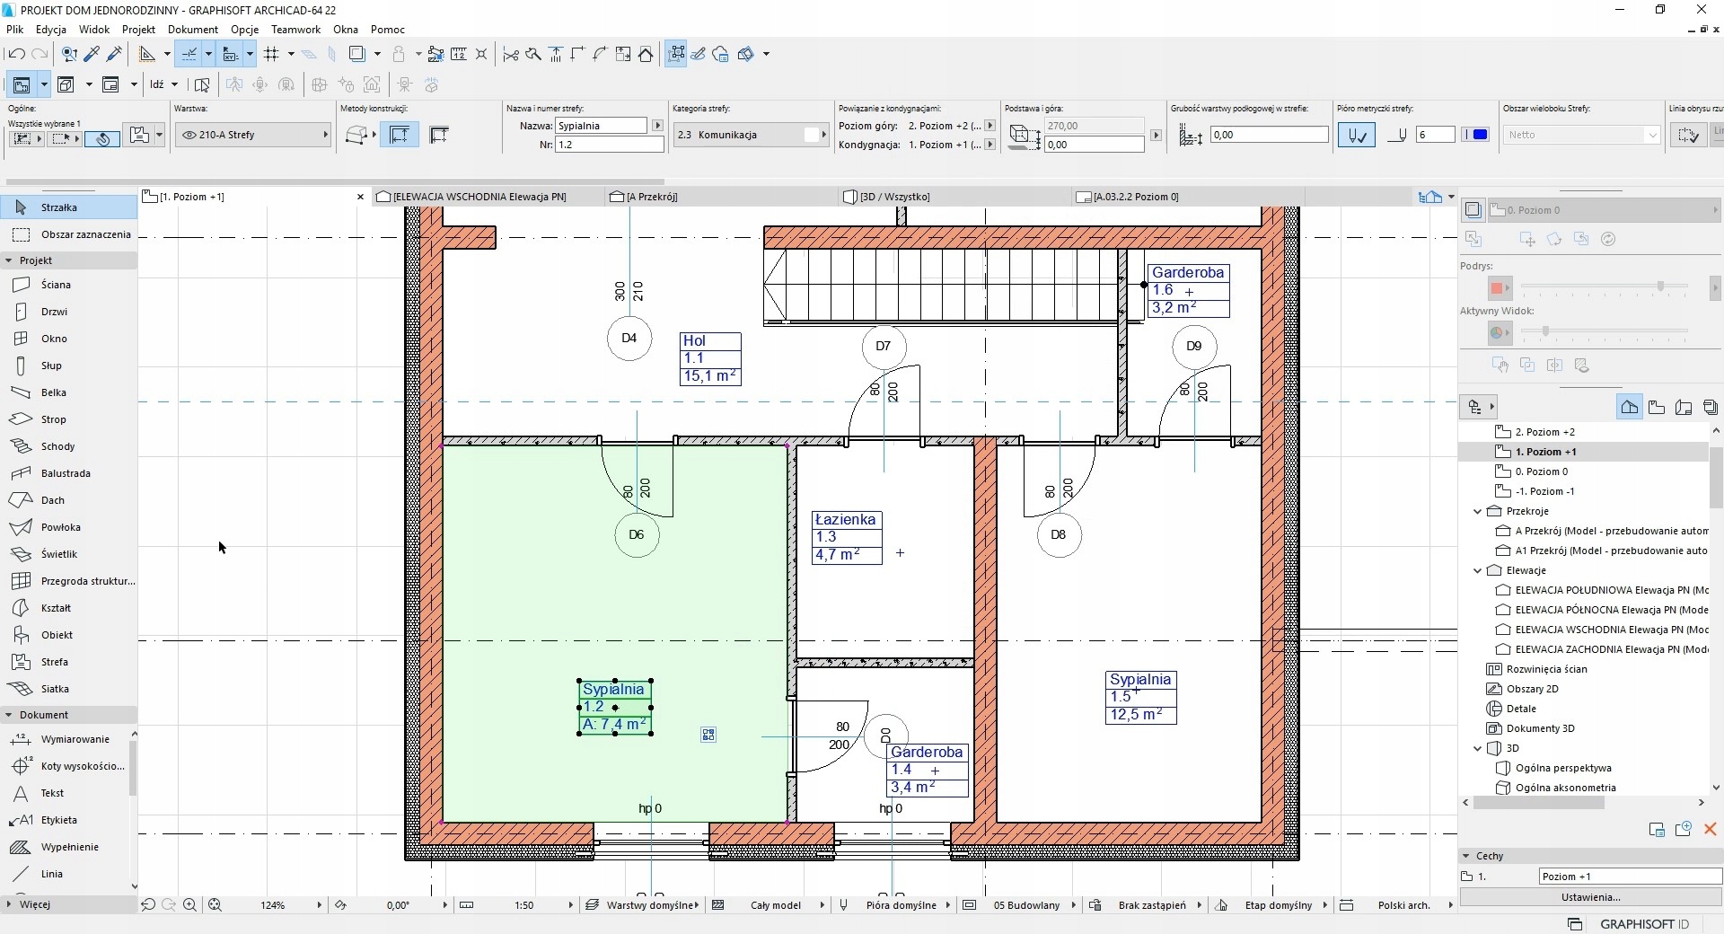Choose the Strefa zone tool
This screenshot has height=934, width=1724.
pos(54,662)
